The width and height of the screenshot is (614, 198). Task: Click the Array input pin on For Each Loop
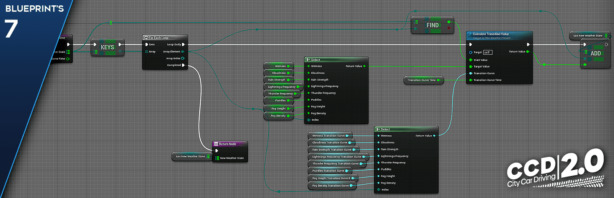coord(147,51)
